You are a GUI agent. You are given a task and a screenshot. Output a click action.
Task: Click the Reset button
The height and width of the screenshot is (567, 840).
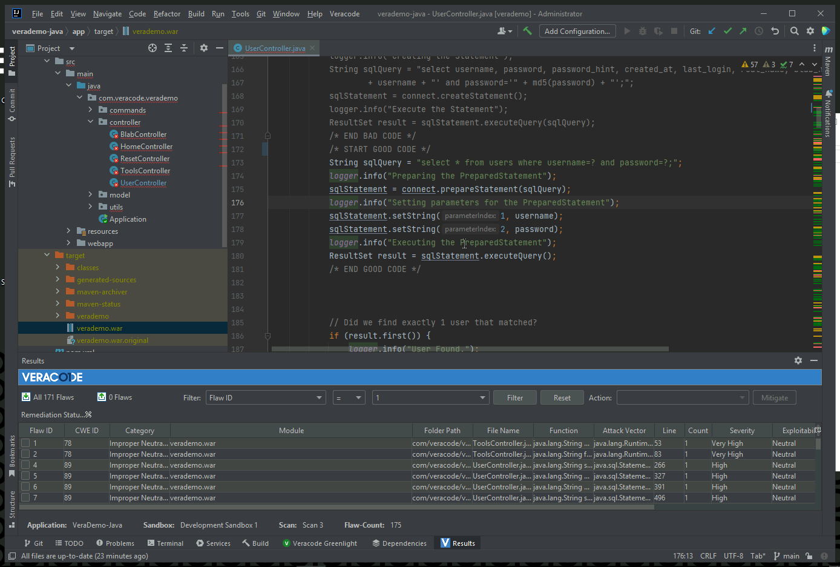tap(562, 397)
